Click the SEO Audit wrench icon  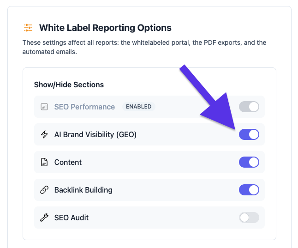click(x=44, y=218)
